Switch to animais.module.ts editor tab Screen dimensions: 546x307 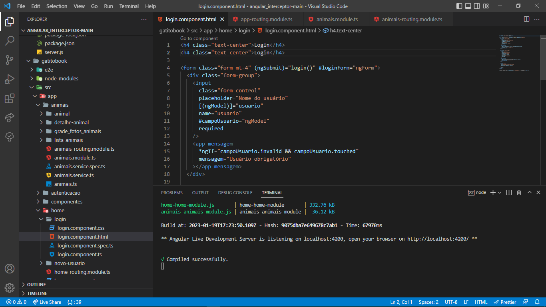[x=337, y=19]
